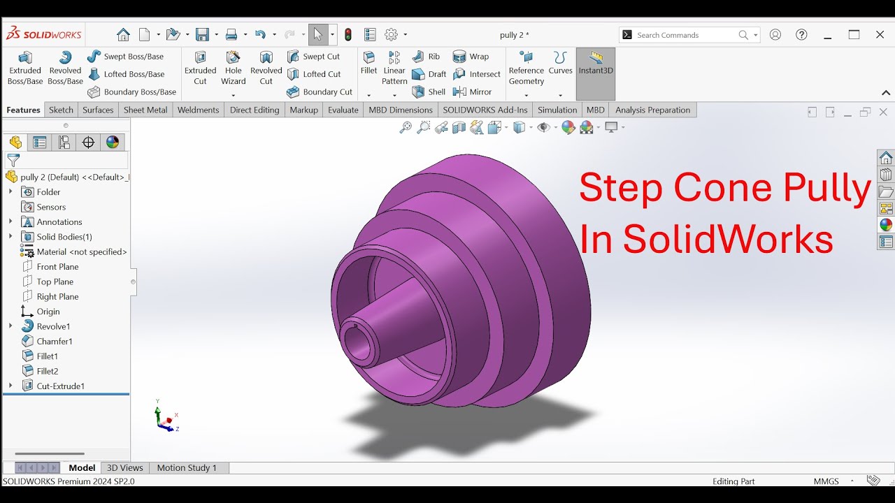Switch to the Evaluate tab
This screenshot has width=895, height=503.
click(x=343, y=110)
